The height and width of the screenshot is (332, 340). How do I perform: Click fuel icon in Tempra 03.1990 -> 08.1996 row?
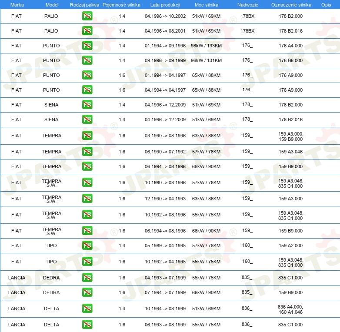pyautogui.click(x=87, y=136)
